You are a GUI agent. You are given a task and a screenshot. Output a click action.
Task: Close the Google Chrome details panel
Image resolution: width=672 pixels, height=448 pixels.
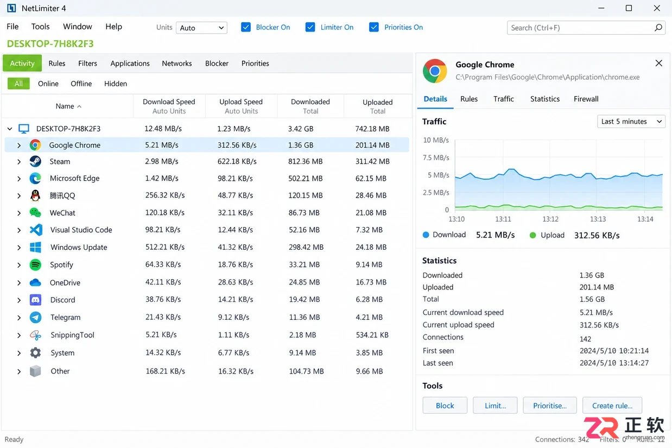click(658, 64)
